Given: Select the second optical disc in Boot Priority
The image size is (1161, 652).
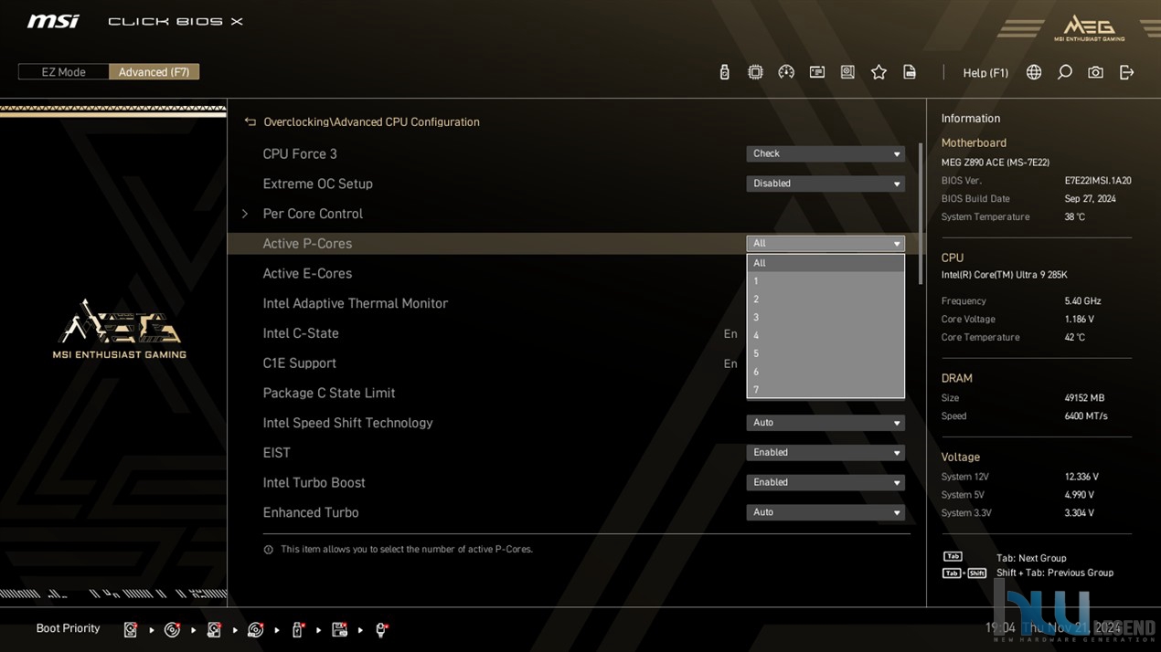Looking at the screenshot, I should point(256,629).
